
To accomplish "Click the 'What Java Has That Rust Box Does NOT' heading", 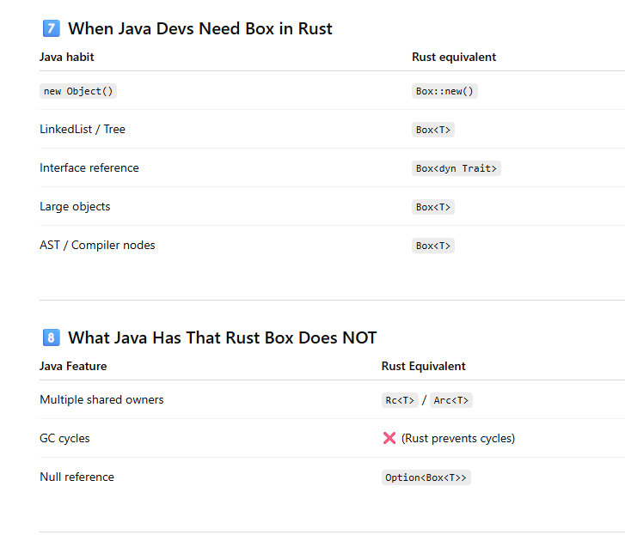I will 222,337.
